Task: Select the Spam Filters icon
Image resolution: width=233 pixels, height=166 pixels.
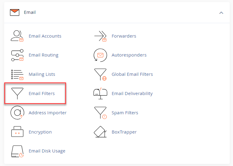Action: point(100,113)
